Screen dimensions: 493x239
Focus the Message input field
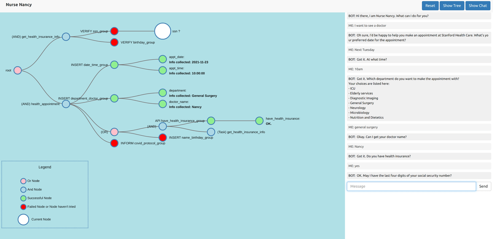(411, 186)
